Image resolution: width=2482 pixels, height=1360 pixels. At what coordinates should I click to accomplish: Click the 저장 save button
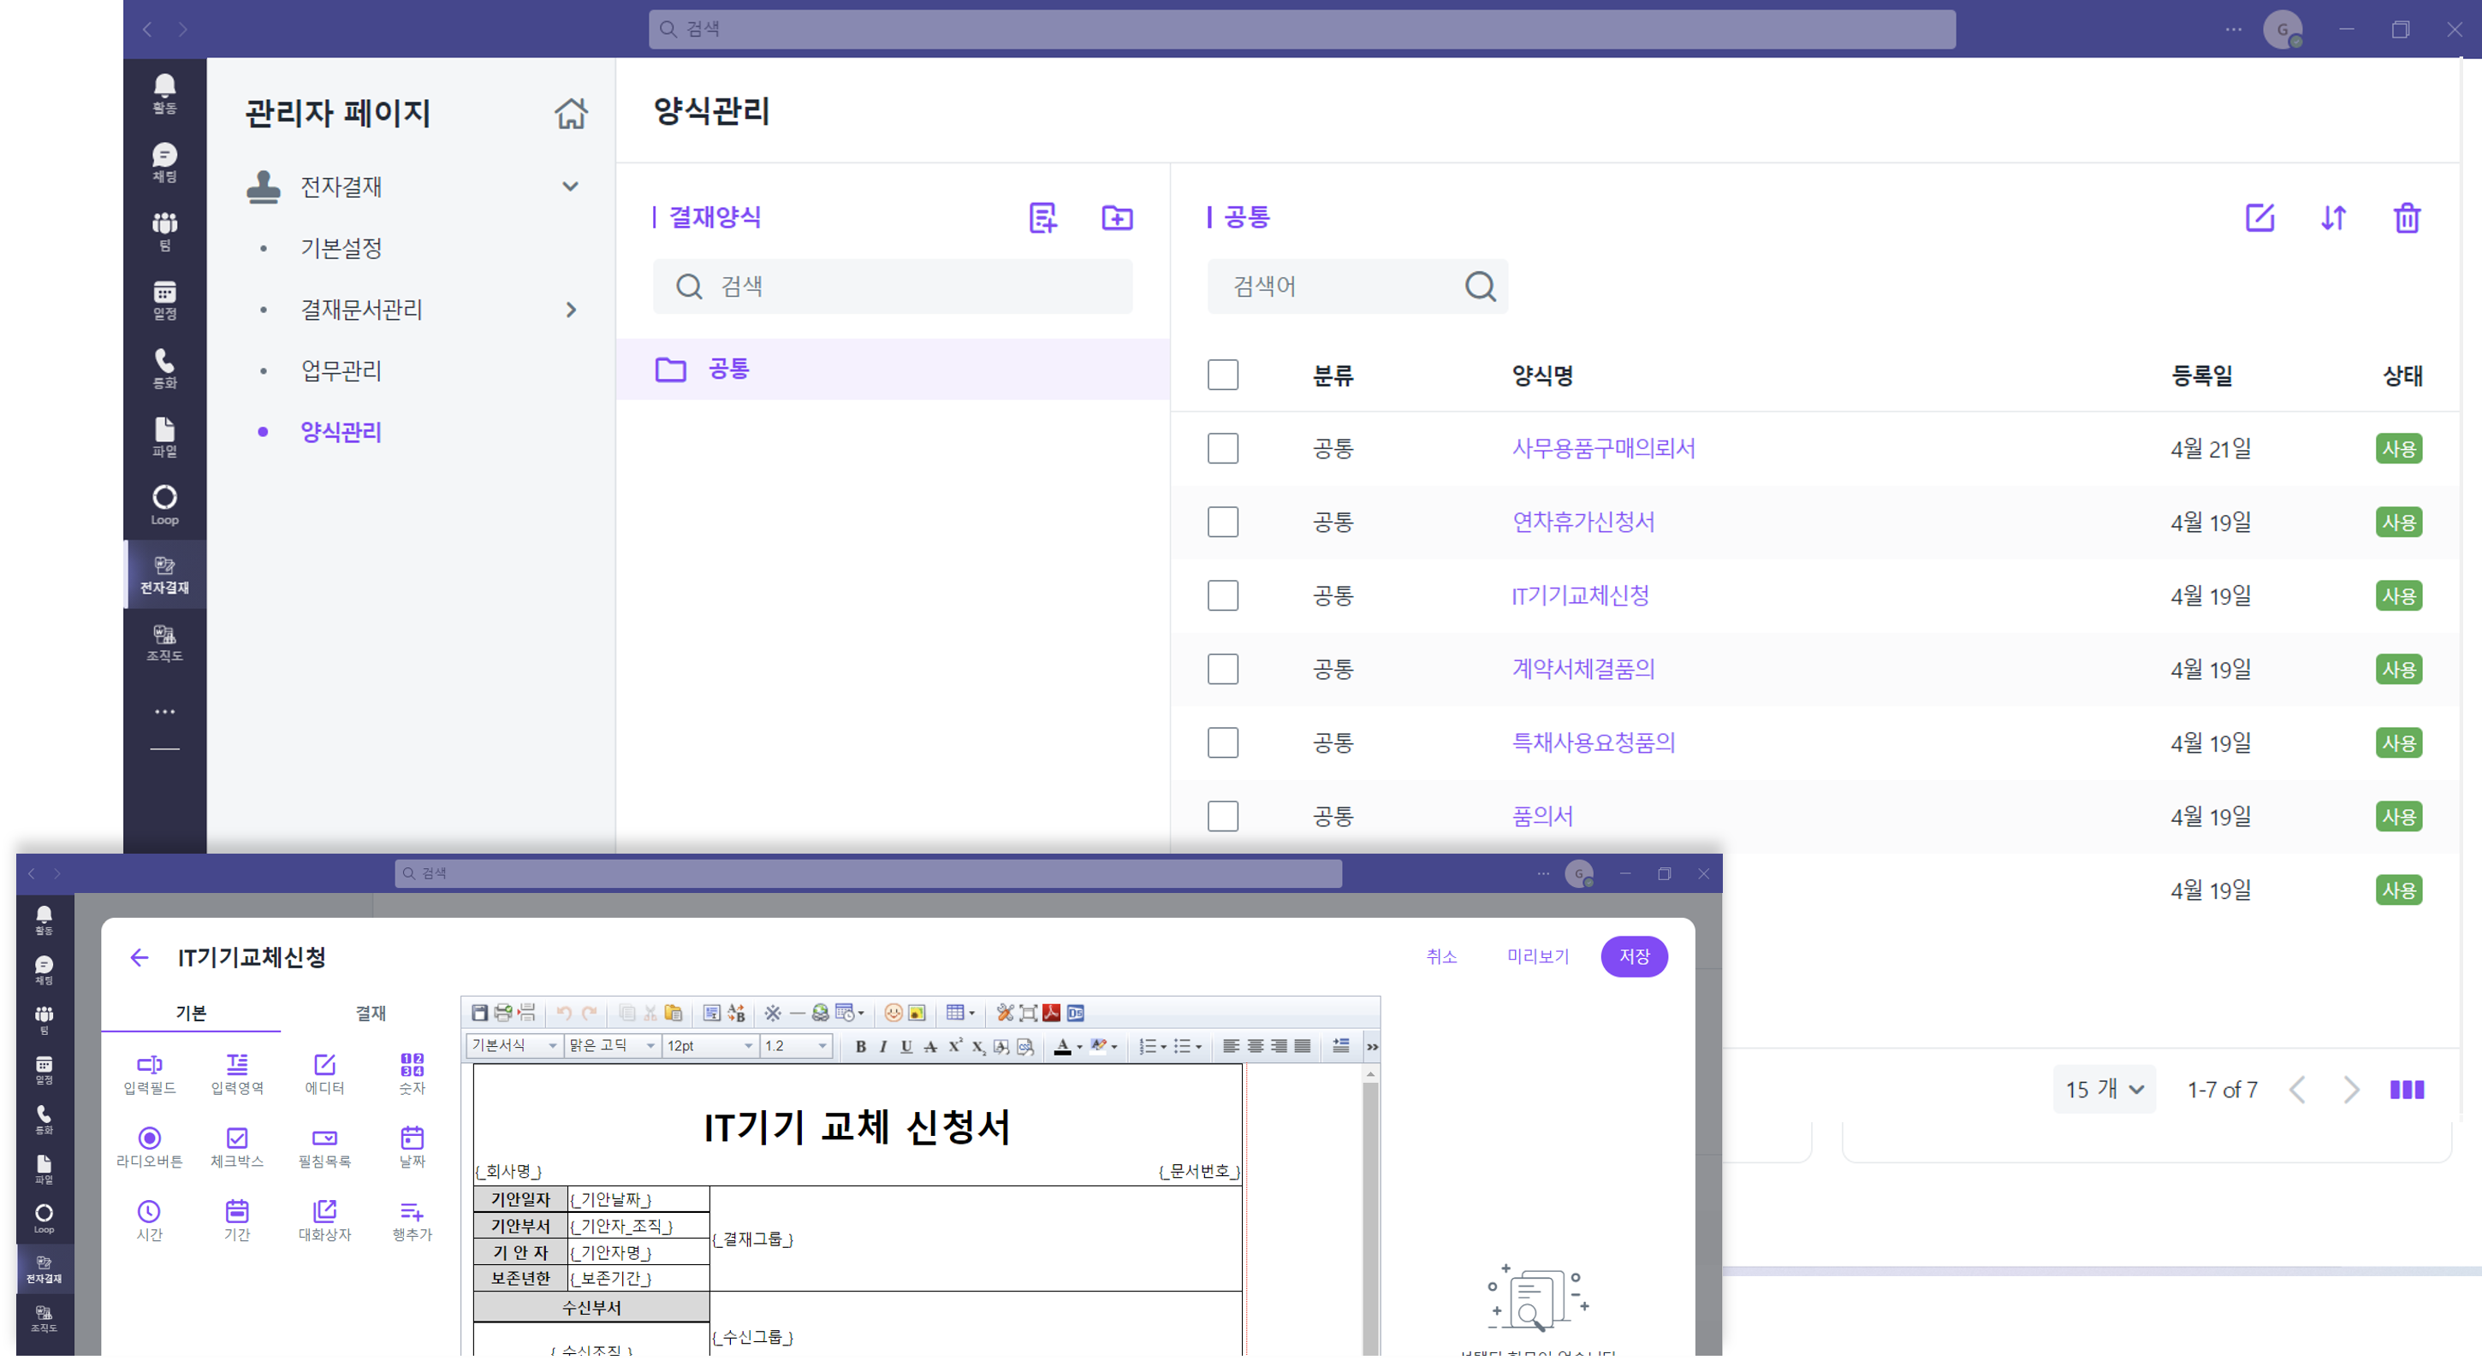tap(1634, 957)
